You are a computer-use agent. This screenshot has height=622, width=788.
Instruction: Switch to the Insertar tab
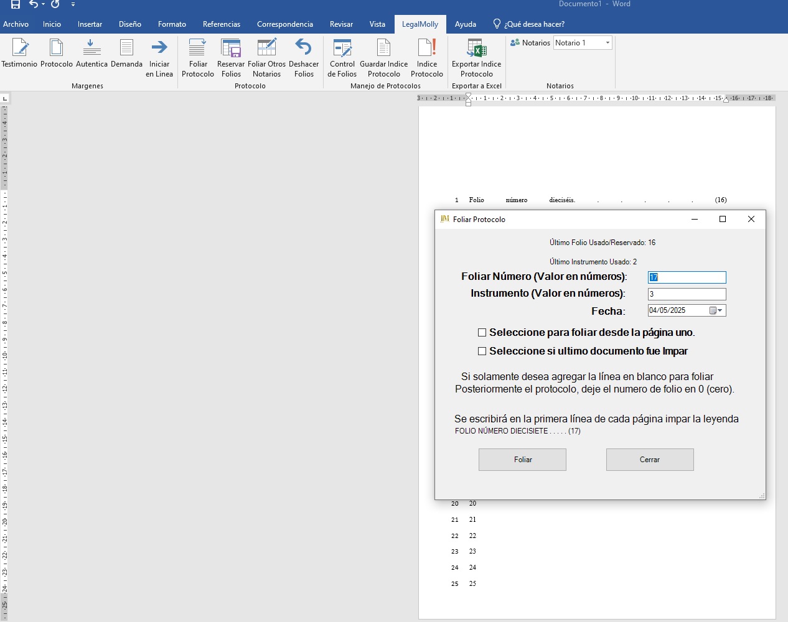click(90, 24)
